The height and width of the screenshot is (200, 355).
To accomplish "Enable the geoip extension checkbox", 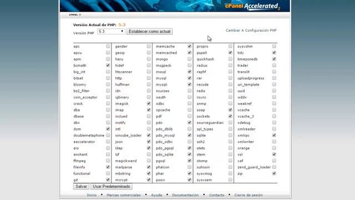I will (x=149, y=53).
